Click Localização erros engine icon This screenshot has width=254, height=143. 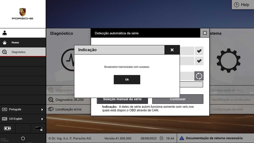(51, 109)
